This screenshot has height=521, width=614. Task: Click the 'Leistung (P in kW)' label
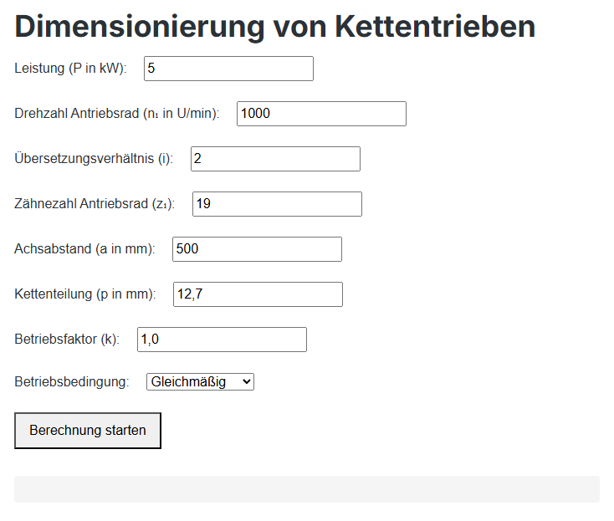click(x=70, y=69)
